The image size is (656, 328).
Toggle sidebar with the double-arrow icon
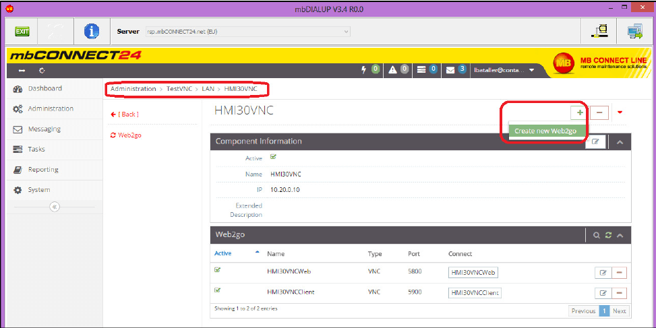tap(22, 71)
